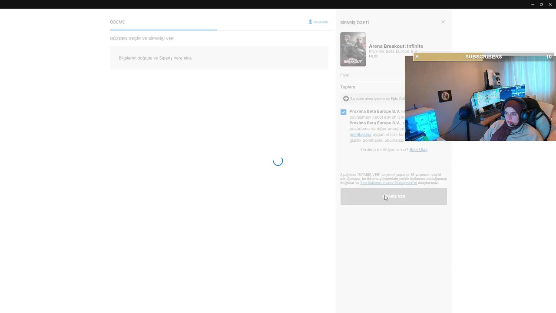Click the Arena Breakout: Infinite title text

396,46
